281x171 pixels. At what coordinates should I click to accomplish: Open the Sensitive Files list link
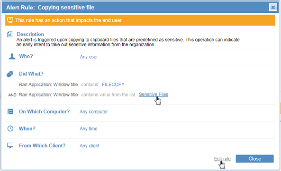(x=154, y=94)
